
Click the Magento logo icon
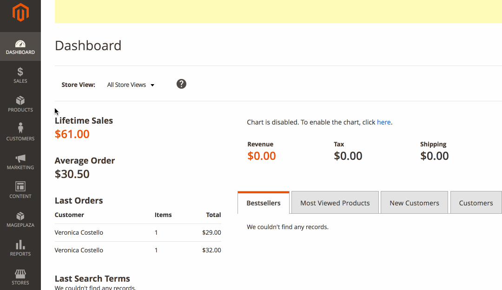click(x=20, y=13)
